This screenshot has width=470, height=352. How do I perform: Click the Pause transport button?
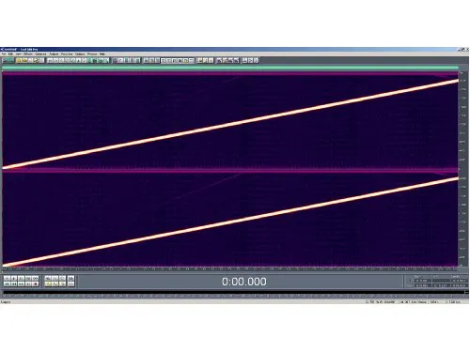tap(21, 278)
